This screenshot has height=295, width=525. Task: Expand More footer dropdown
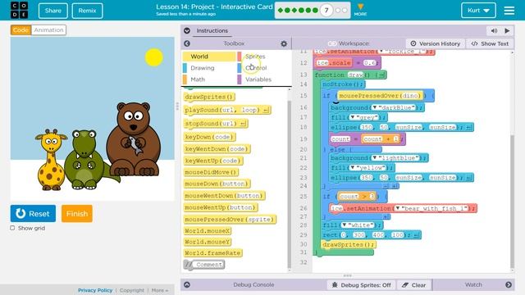(160, 290)
